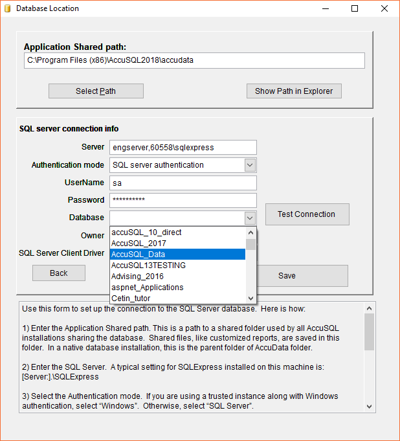The image size is (400, 441).
Task: Click the "SQL Server Client Driver" label
Action: pyautogui.click(x=61, y=253)
